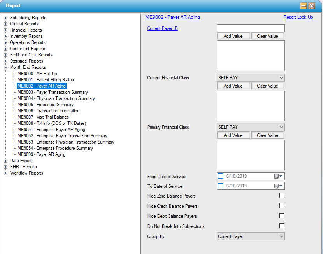Toggle Do Not Break Into Subsections
This screenshot has width=323, height=254.
pyautogui.click(x=282, y=226)
